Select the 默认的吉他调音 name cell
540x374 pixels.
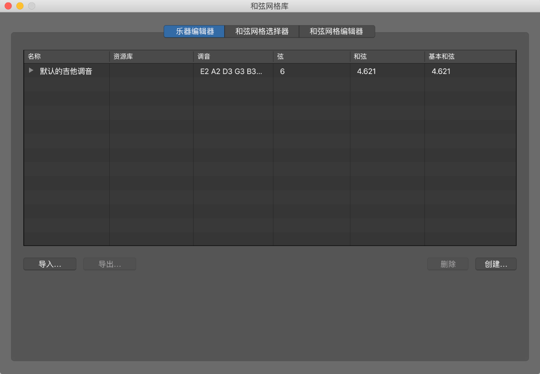[66, 71]
